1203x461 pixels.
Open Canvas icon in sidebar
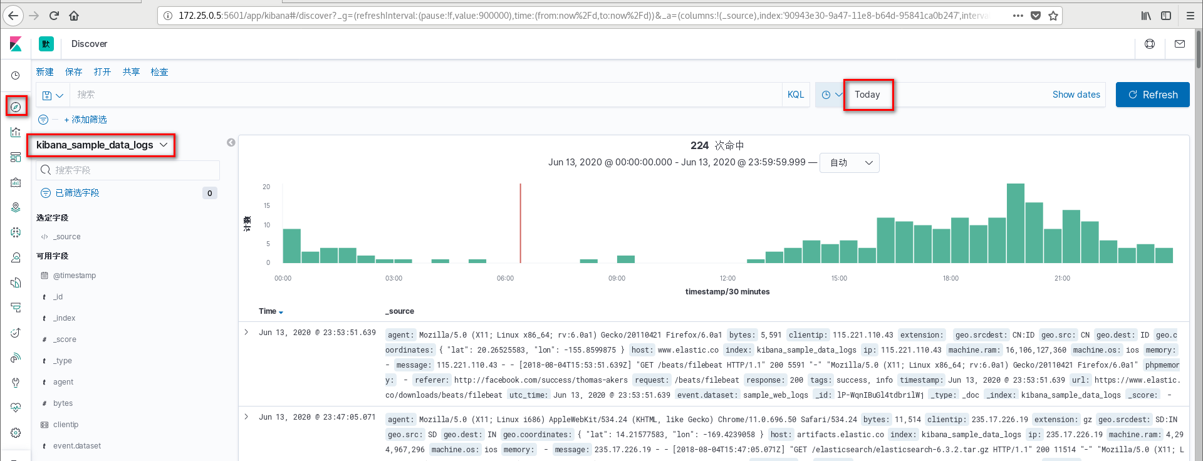16,182
